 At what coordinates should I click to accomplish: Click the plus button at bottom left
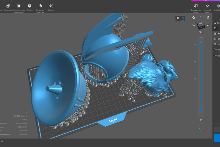coord(2,142)
